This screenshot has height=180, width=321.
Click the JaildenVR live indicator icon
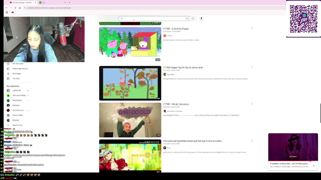(28, 90)
